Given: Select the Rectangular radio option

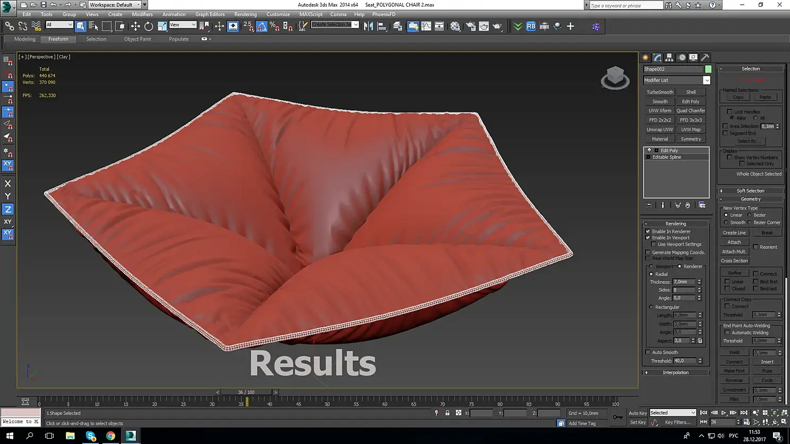Looking at the screenshot, I should [651, 307].
